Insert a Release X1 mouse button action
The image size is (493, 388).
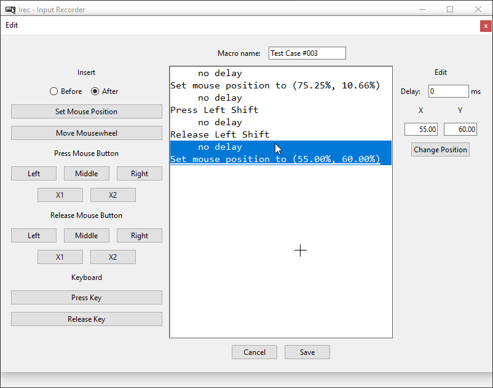[x=60, y=257]
